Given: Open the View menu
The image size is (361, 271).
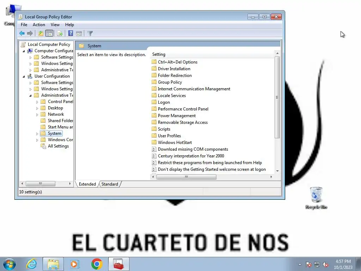Looking at the screenshot, I should coord(55,25).
